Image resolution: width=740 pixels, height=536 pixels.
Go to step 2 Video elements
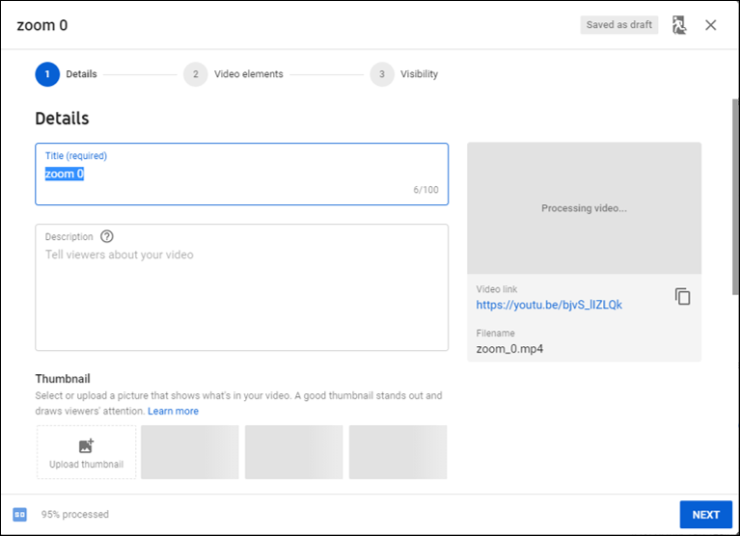233,74
